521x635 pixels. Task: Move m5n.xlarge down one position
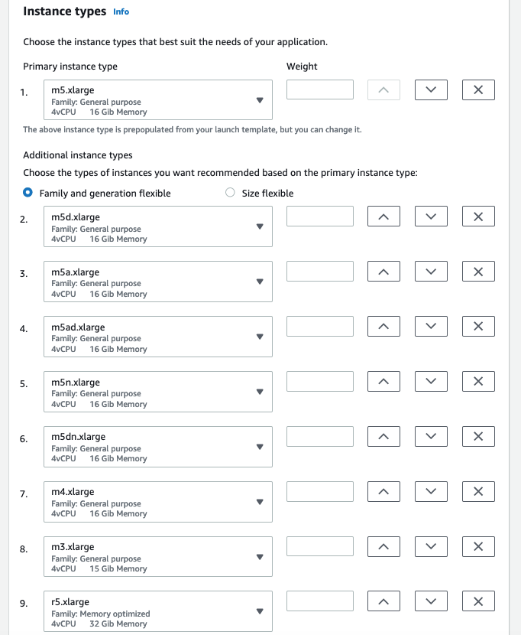pos(431,381)
